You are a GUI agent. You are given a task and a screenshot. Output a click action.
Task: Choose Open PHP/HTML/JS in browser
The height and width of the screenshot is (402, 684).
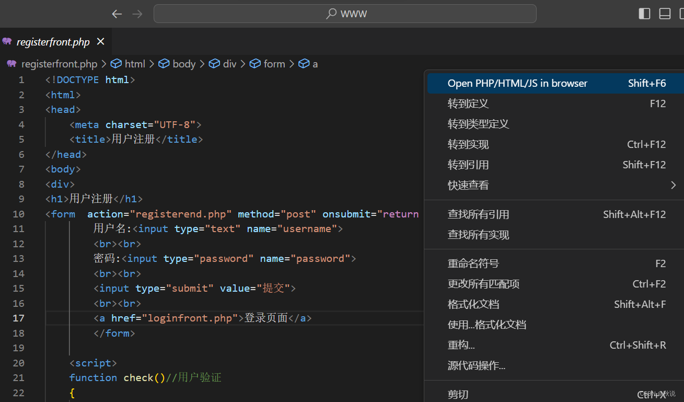click(555, 83)
